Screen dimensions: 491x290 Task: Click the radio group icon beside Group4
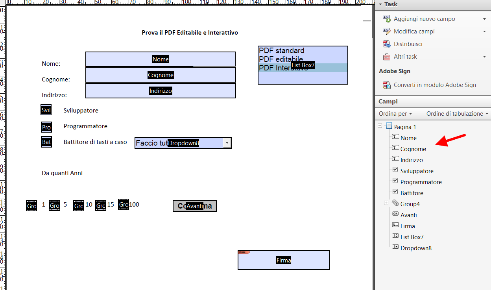[395, 203]
